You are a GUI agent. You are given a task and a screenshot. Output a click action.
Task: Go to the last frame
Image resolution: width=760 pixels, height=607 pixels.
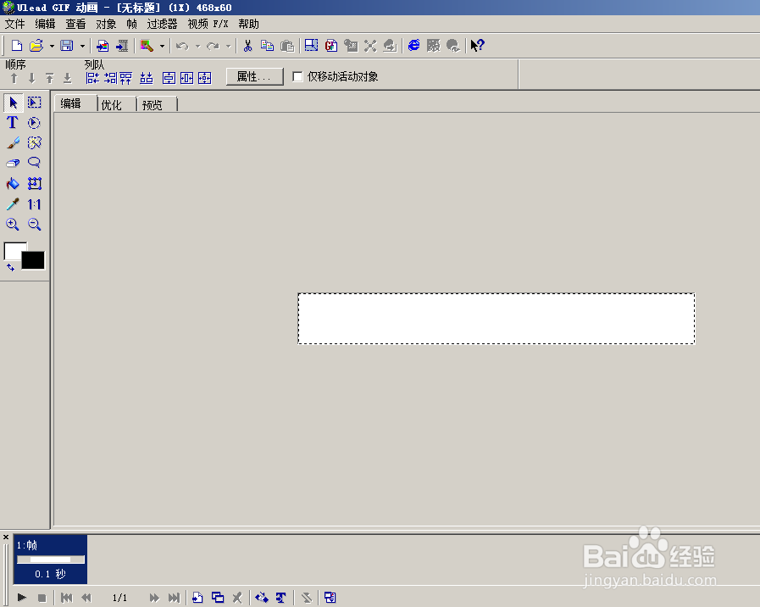pos(174,598)
